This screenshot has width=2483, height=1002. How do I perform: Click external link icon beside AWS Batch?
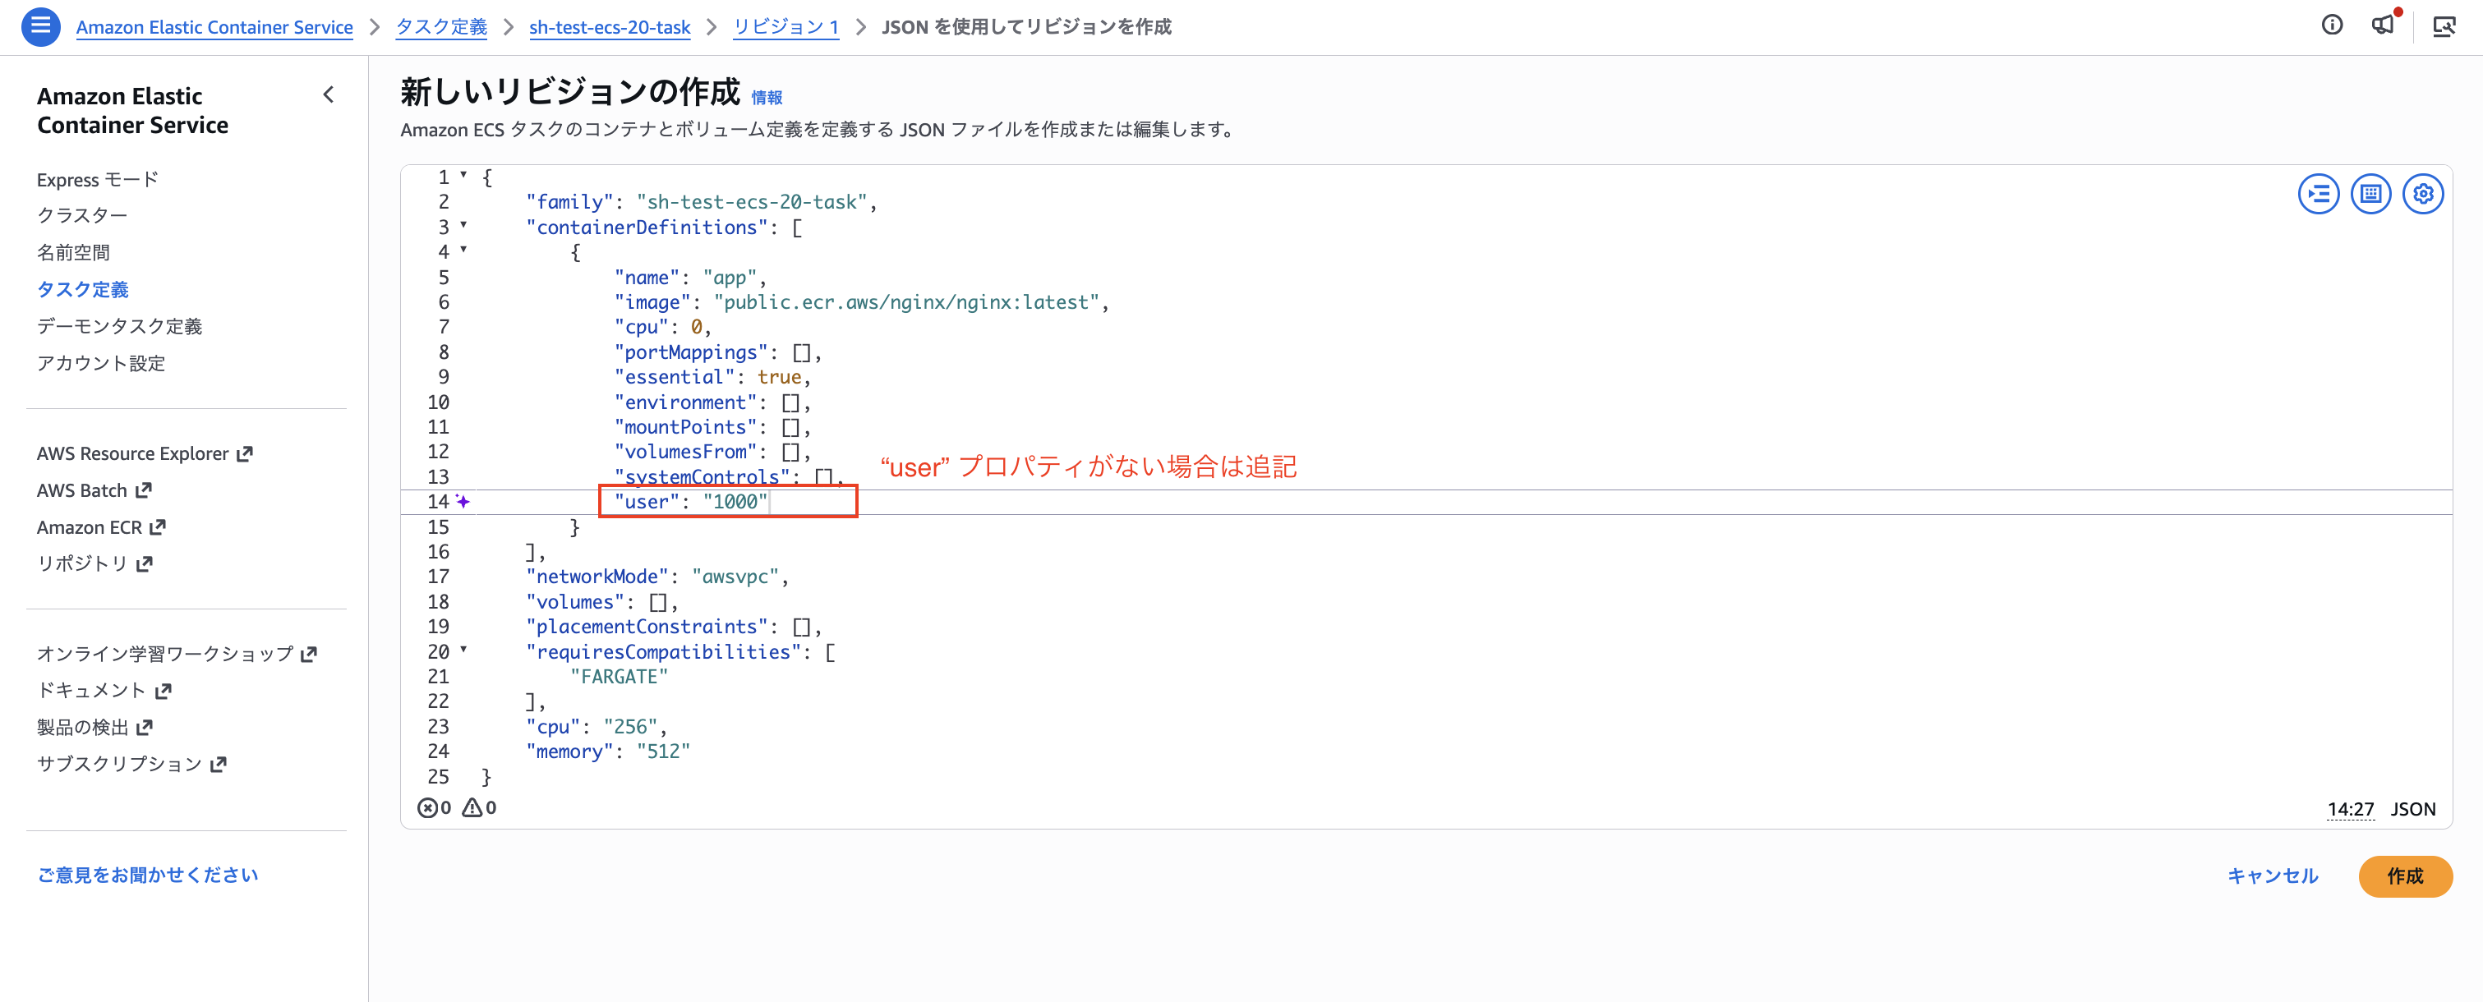point(144,490)
